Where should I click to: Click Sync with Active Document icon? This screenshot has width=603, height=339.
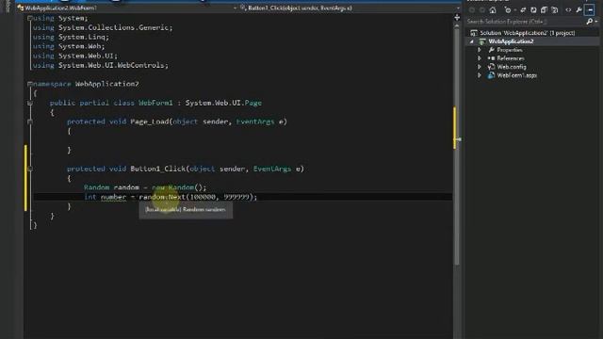[523, 10]
